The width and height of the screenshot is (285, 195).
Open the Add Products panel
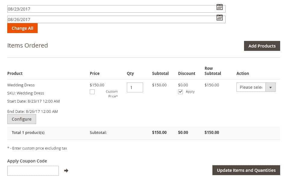pyautogui.click(x=262, y=46)
